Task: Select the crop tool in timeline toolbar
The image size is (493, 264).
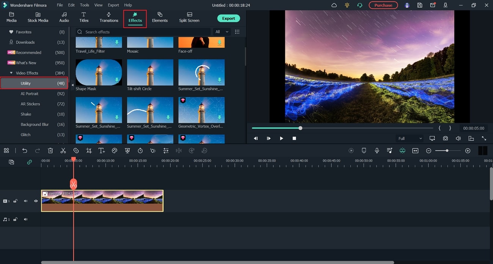Action: 89,151
